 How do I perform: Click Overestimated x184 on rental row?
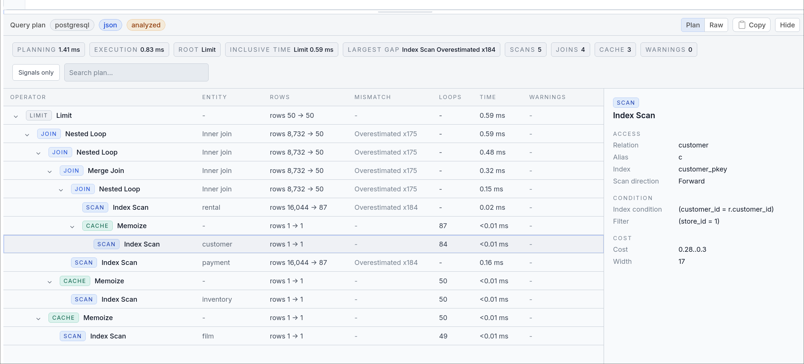(386, 208)
